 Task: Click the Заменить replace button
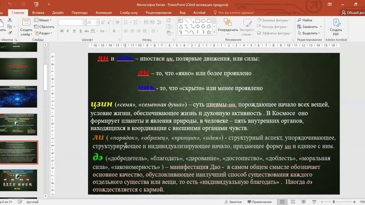click(310, 27)
